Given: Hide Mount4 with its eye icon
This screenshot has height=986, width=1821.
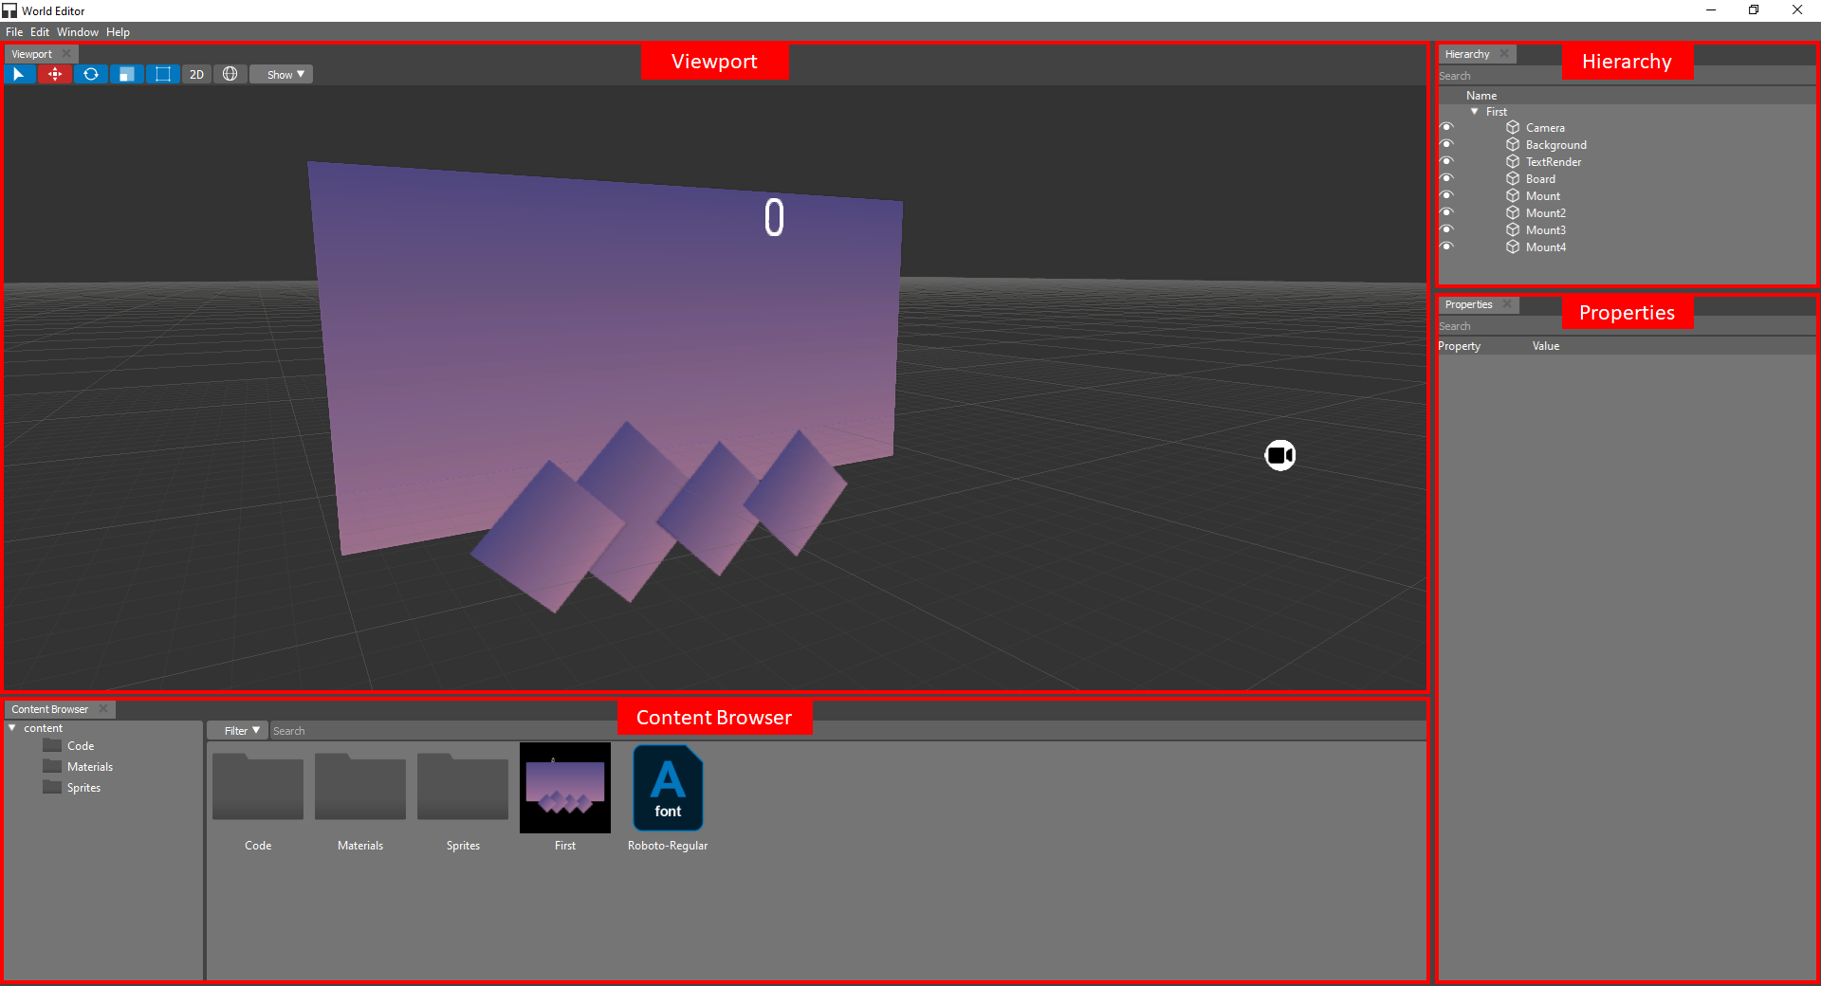Looking at the screenshot, I should tap(1446, 246).
